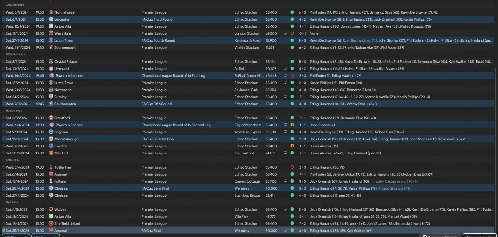
Task: Click the Luton Town name on 17/2/2024 row
Action: pyautogui.click(x=64, y=83)
